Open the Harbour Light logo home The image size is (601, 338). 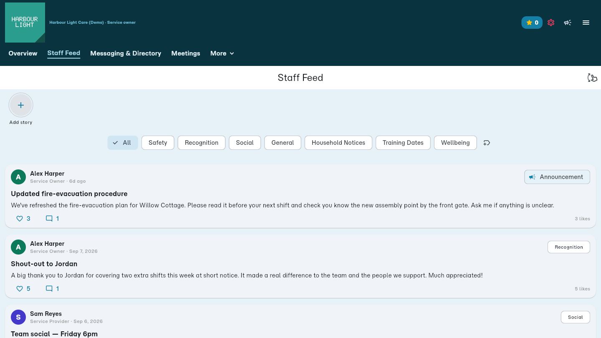(x=25, y=23)
